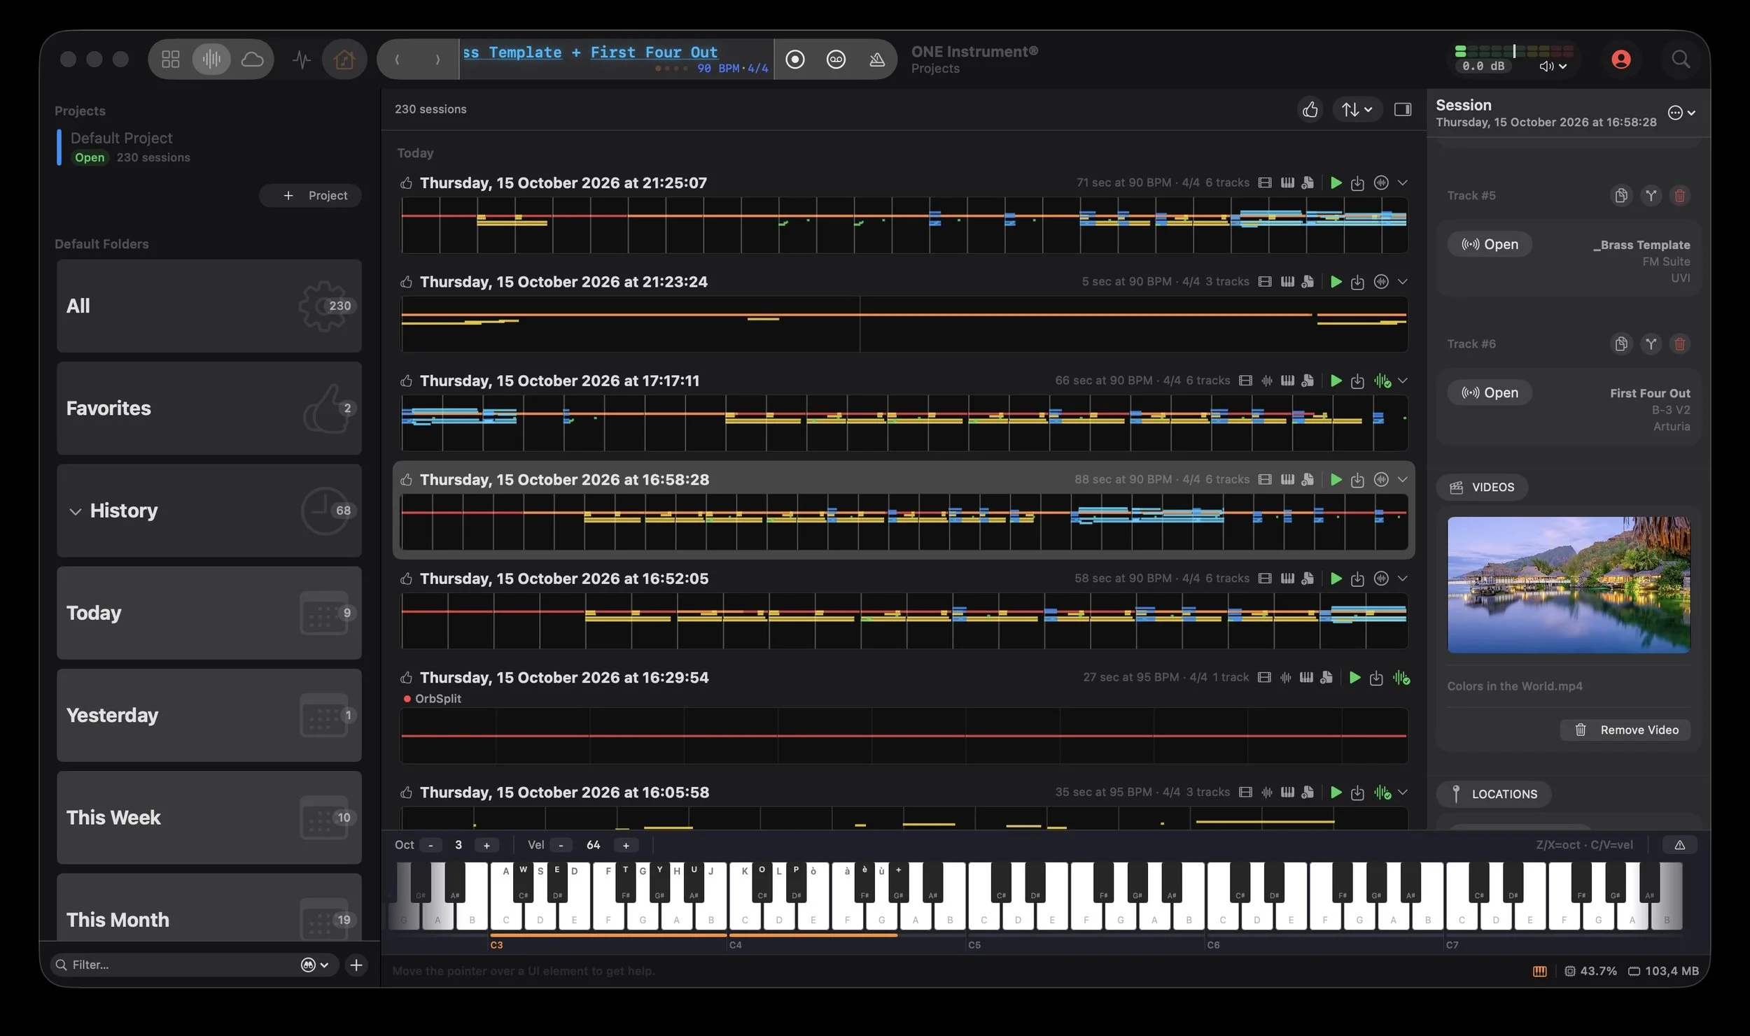Image resolution: width=1750 pixels, height=1036 pixels.
Task: Click video icon on 21:25:07 session
Action: pyautogui.click(x=1264, y=183)
